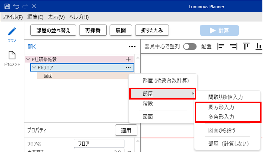Click the 部屋の並べ替え button
Screen dimensions: 263x153
coord(53,30)
